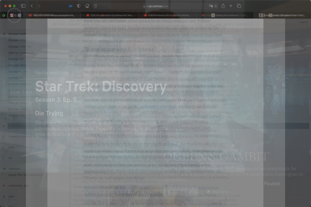Open the owa entry
The image size is (311, 207).
coord(11,196)
